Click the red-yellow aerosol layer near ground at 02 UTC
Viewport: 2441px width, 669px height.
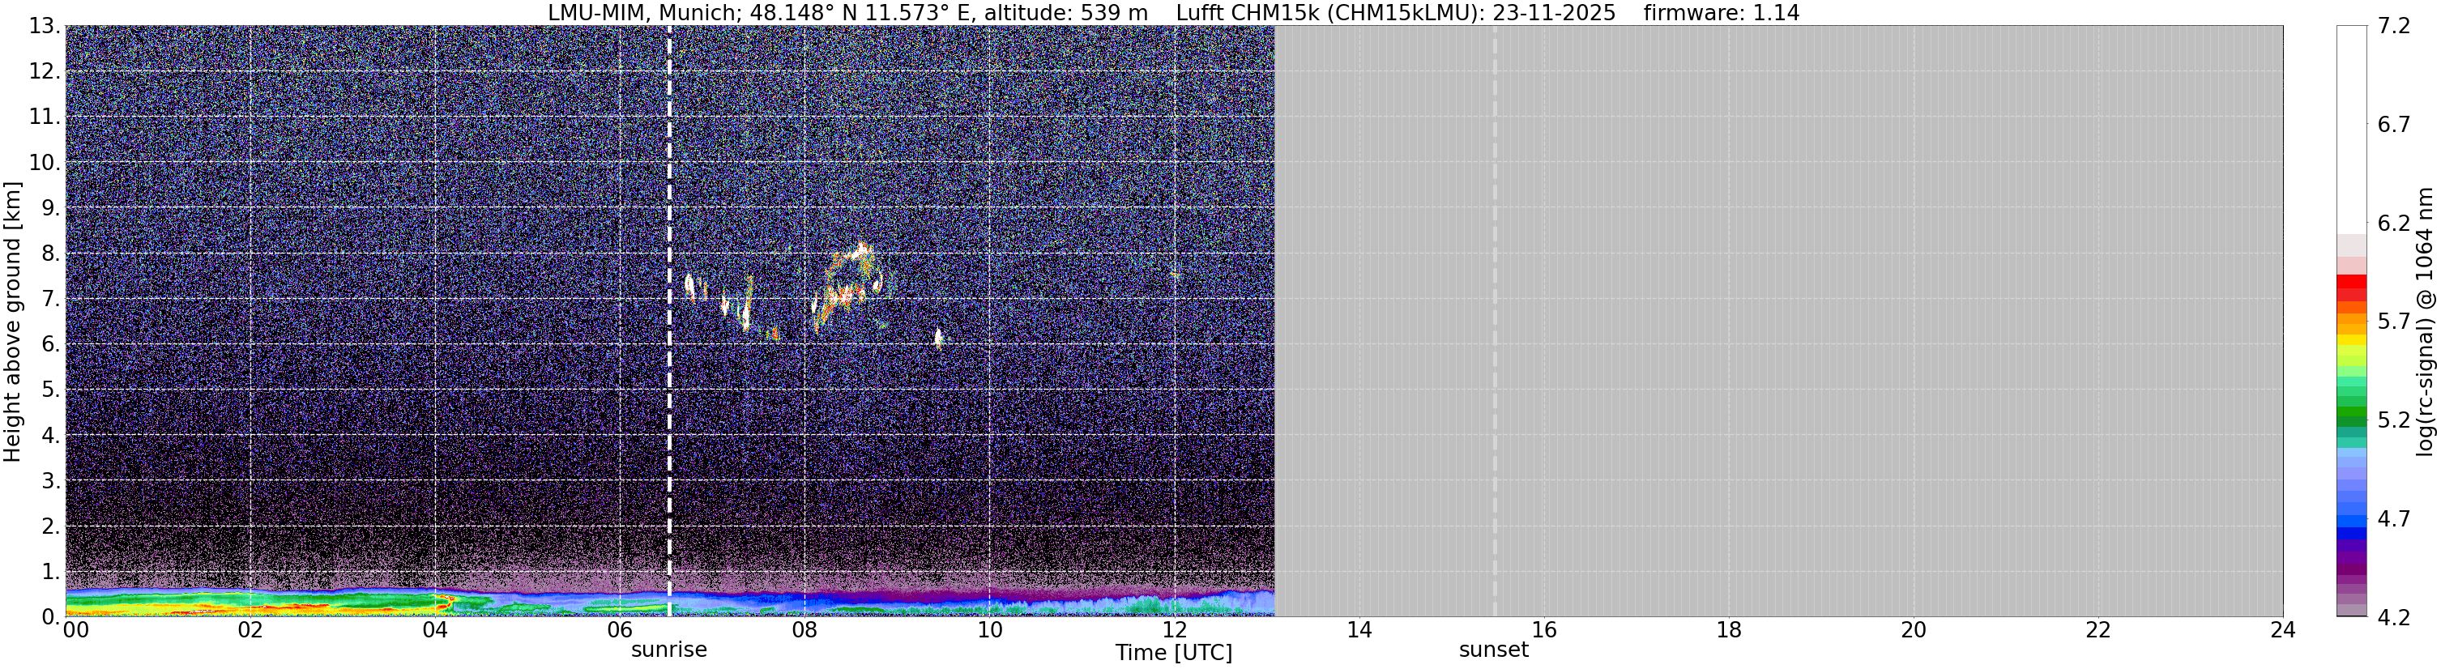pos(250,607)
